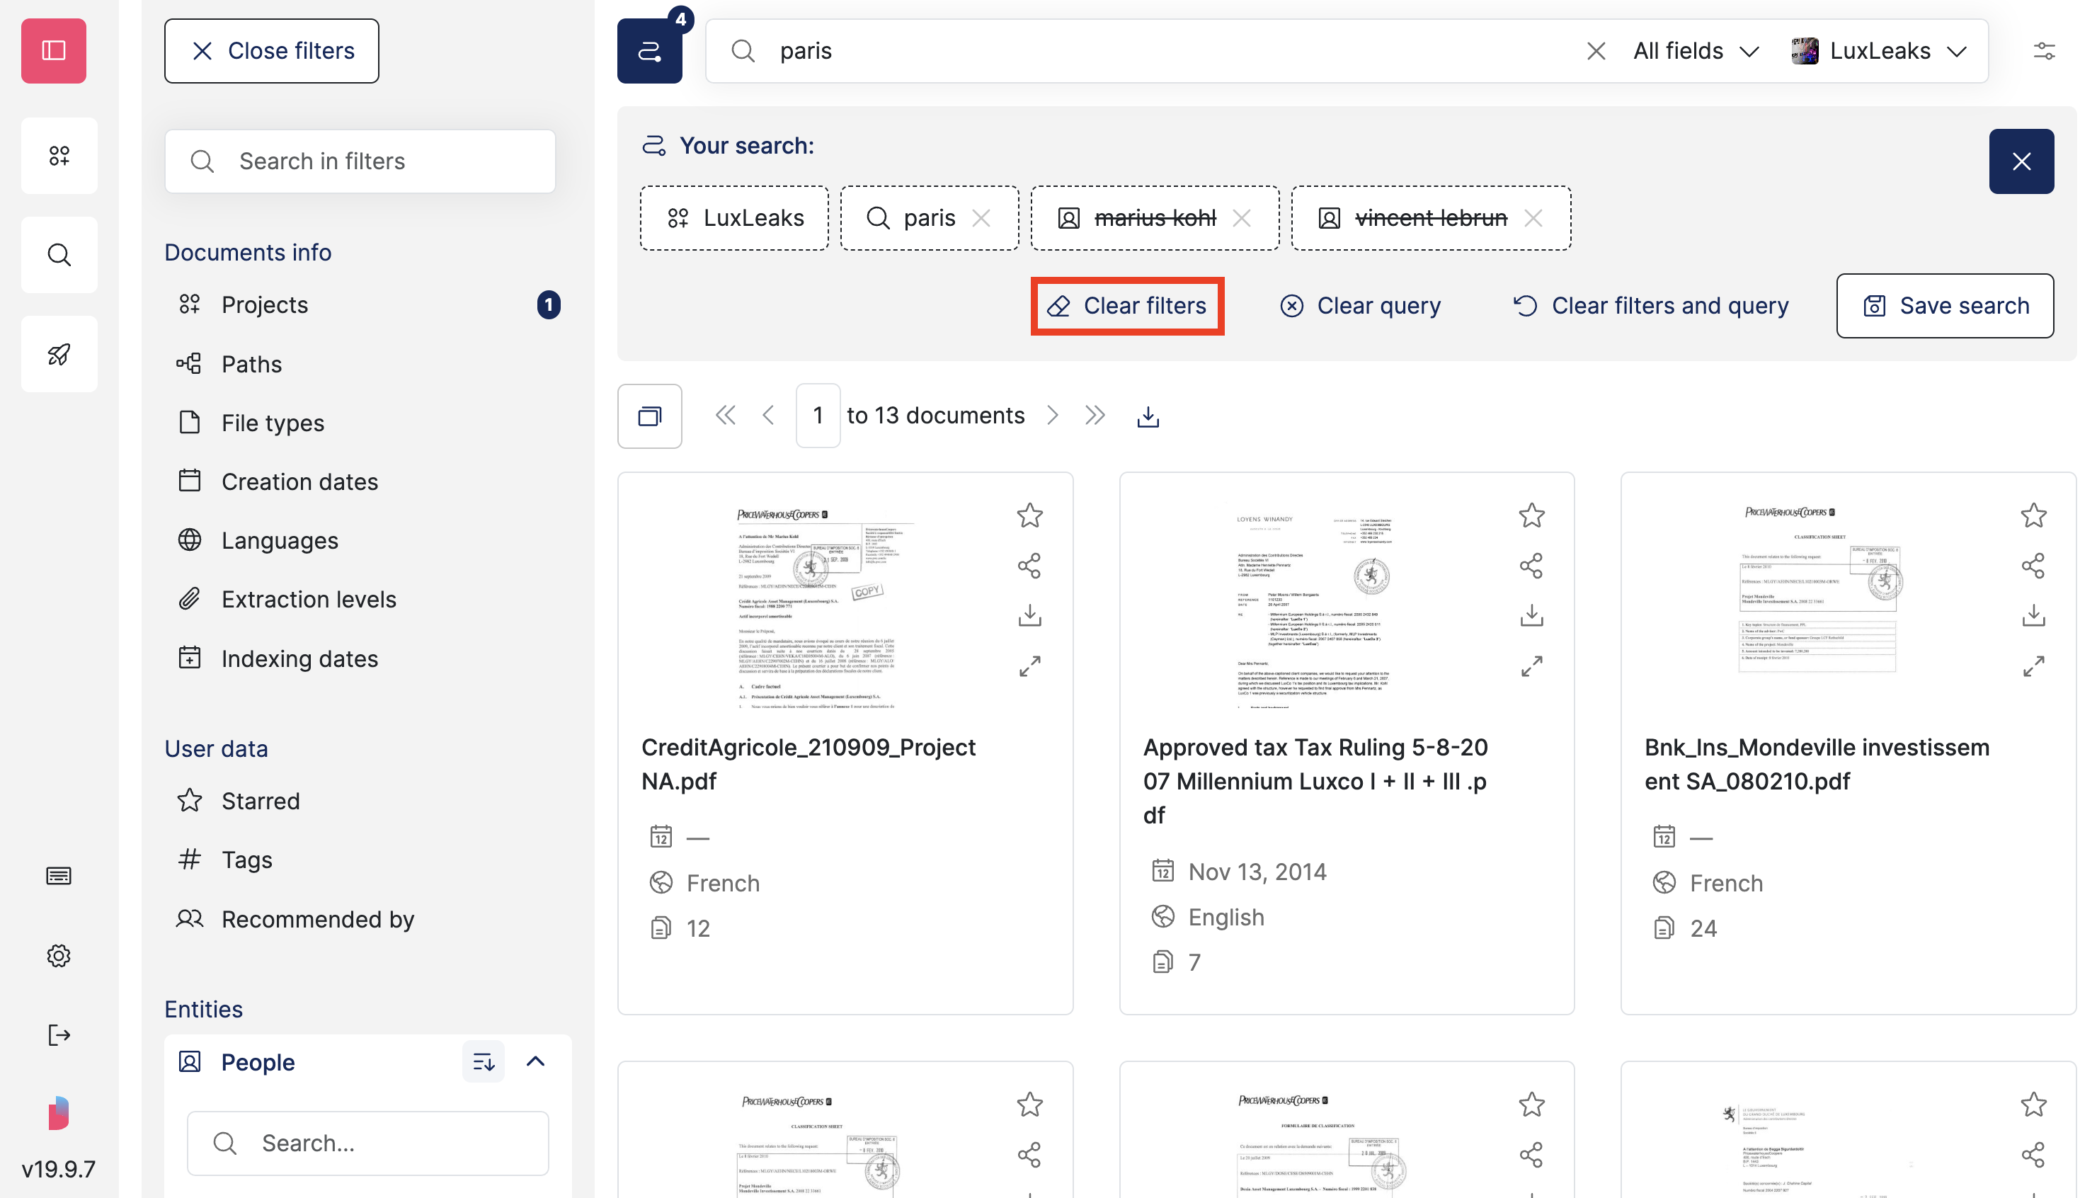Open the projects grid icon in sidebar
The image size is (2097, 1198).
(x=59, y=154)
